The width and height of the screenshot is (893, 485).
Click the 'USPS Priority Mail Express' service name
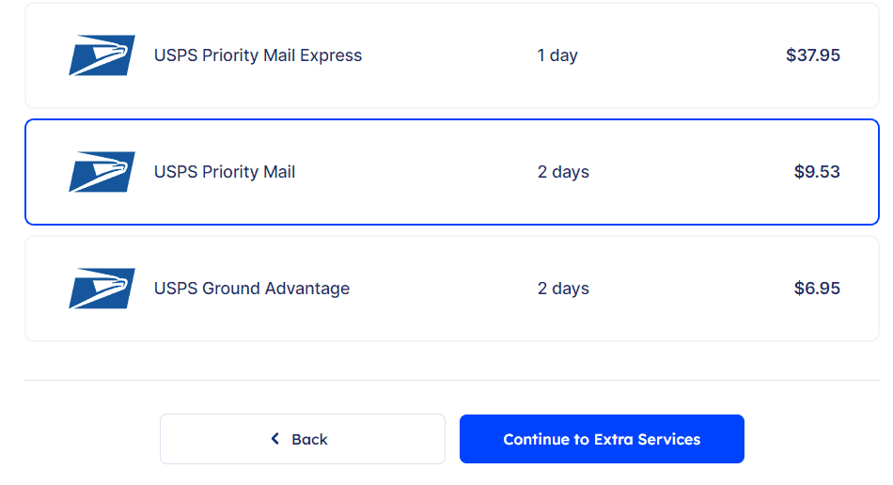(x=258, y=55)
